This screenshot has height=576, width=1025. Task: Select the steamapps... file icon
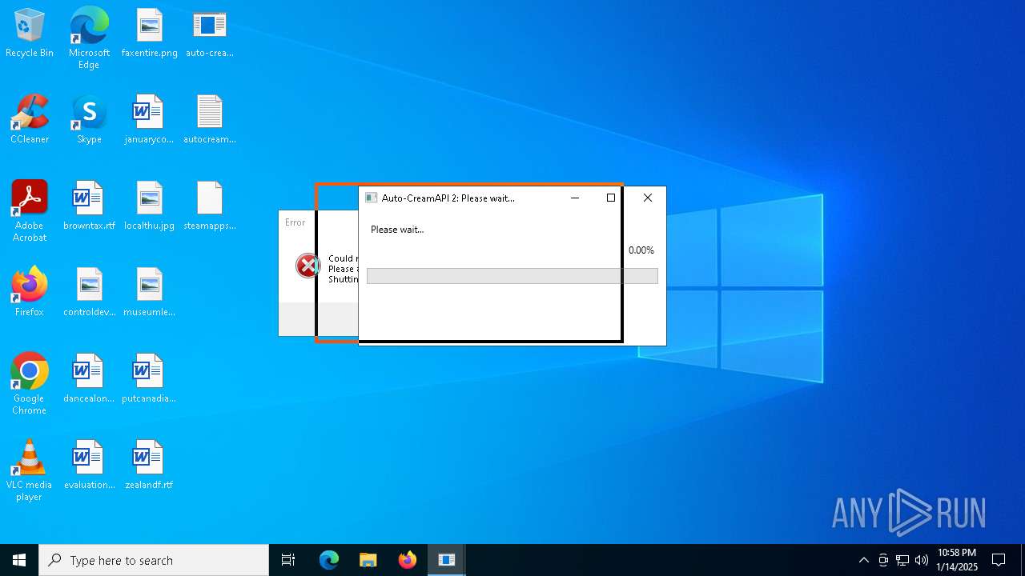pyautogui.click(x=210, y=206)
